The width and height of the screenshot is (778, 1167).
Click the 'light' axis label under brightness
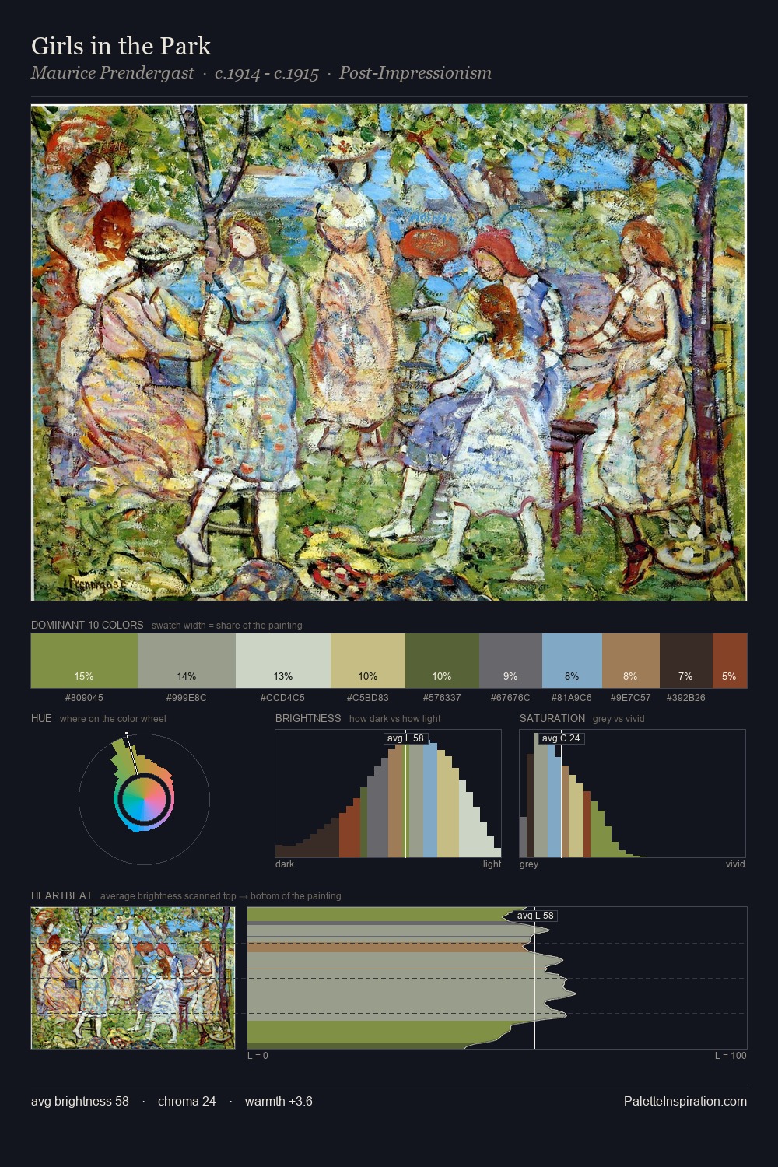pyautogui.click(x=492, y=864)
